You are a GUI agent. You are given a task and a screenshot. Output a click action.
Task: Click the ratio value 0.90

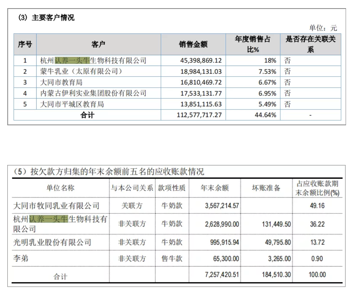317,258
